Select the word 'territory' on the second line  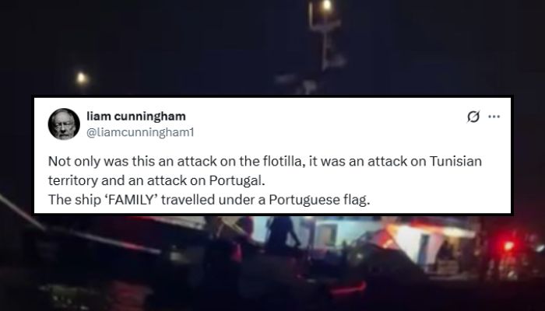coord(73,181)
